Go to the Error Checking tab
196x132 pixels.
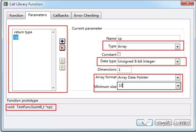pyautogui.click(x=86, y=16)
